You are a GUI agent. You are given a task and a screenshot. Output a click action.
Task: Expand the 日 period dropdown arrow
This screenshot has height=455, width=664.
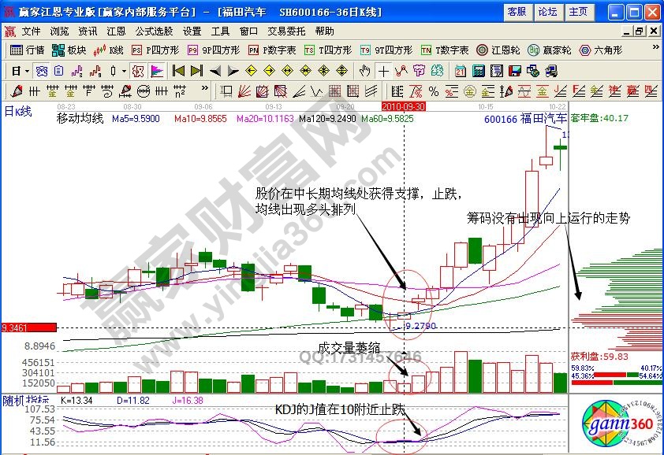click(x=26, y=70)
